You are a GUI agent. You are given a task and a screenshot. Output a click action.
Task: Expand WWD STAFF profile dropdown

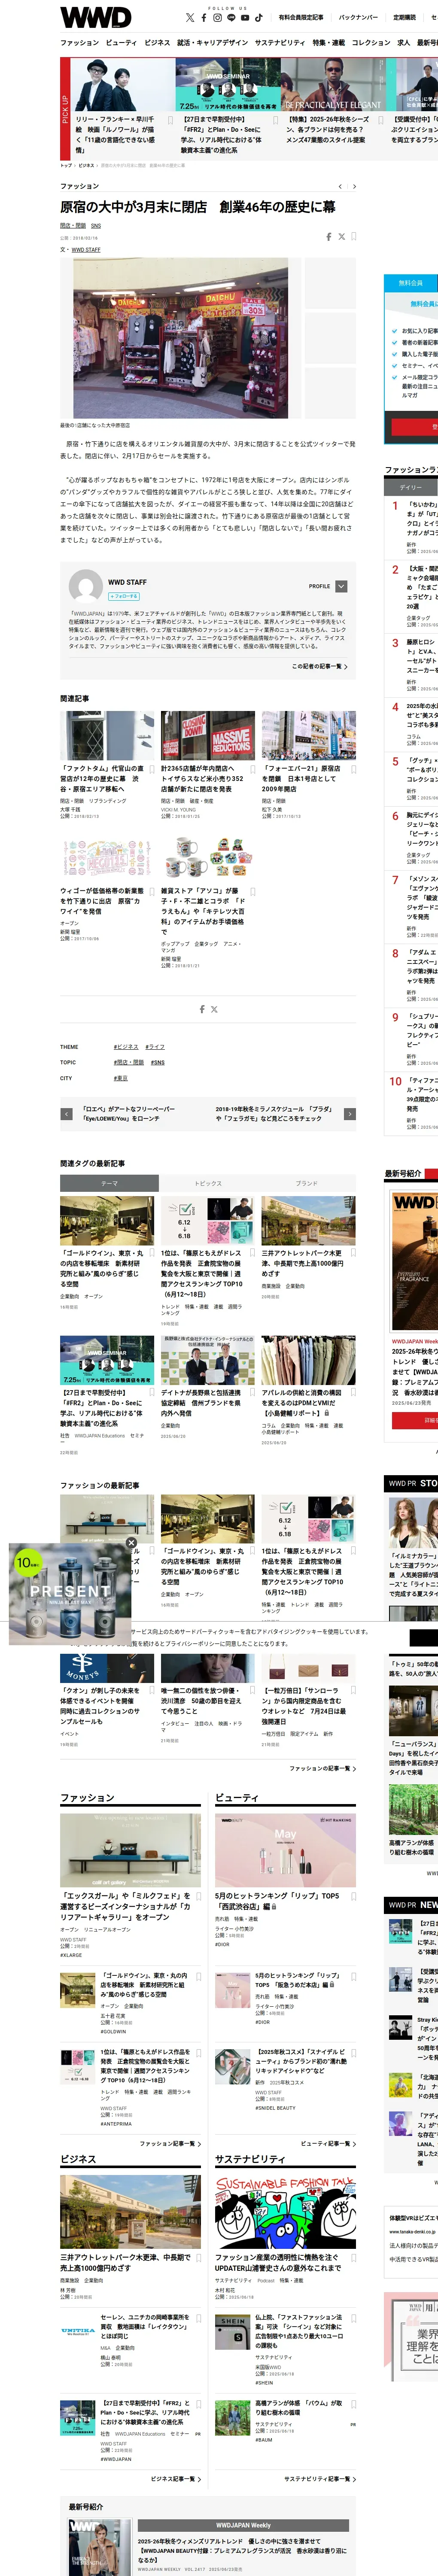(x=341, y=586)
